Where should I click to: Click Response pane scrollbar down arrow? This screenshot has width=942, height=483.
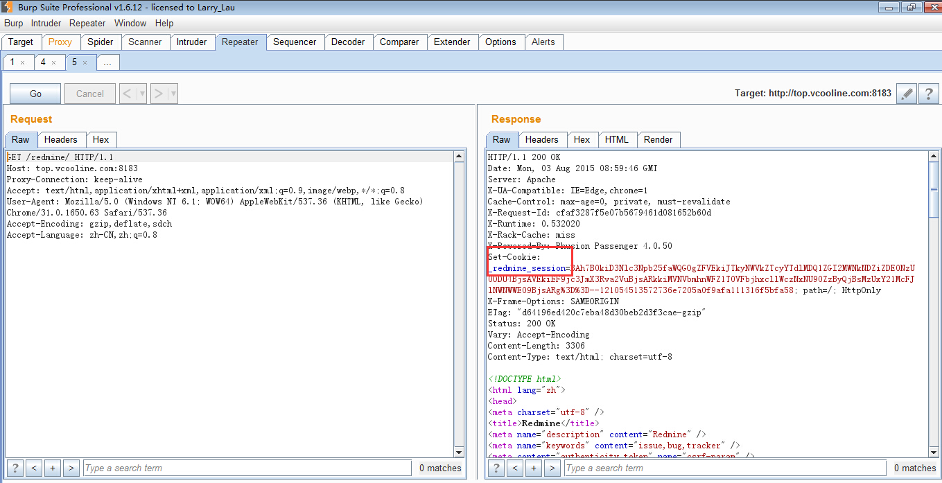click(x=934, y=452)
